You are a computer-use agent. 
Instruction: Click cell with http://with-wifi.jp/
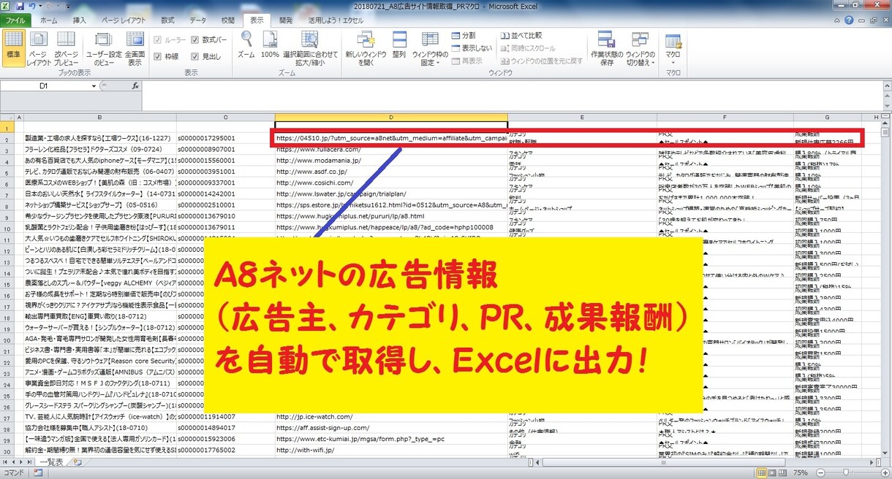[x=391, y=451]
